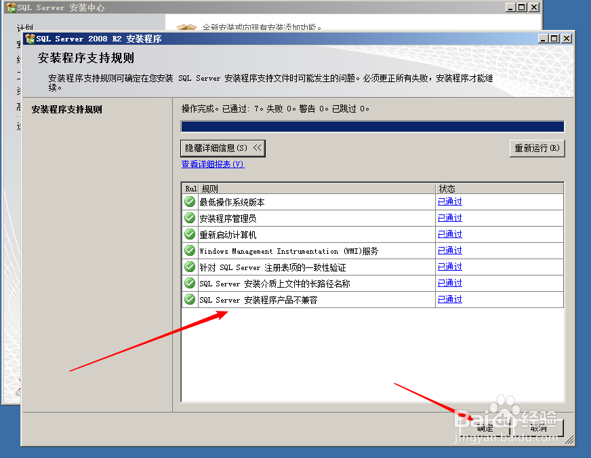The width and height of the screenshot is (591, 458).
Task: Open 已通过 link for 安装程序产品不兼容
Action: pos(449,299)
